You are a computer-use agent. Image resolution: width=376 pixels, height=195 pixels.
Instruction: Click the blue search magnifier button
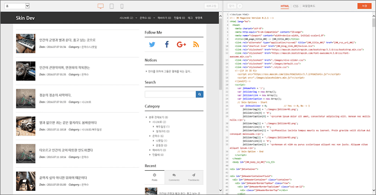tap(199, 94)
